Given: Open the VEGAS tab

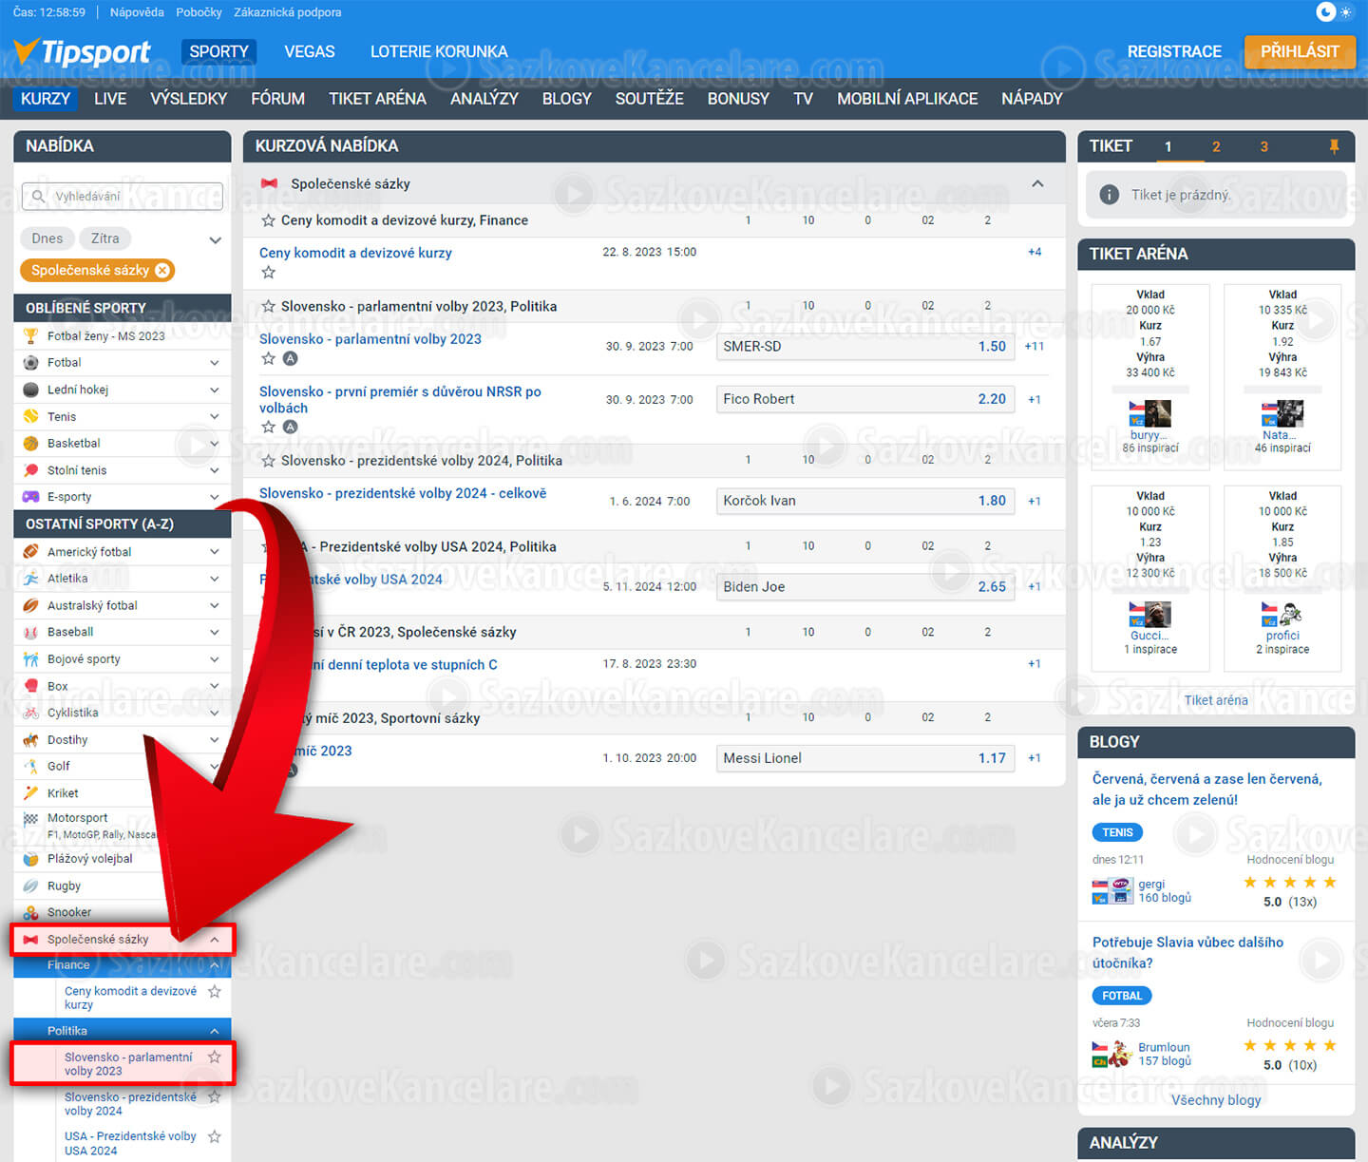Looking at the screenshot, I should pyautogui.click(x=310, y=51).
